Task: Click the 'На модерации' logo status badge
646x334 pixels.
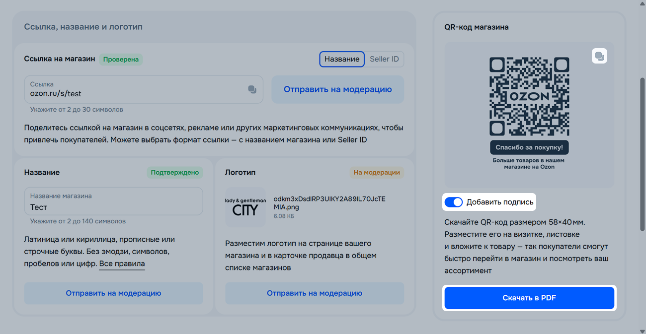Action: pos(376,173)
